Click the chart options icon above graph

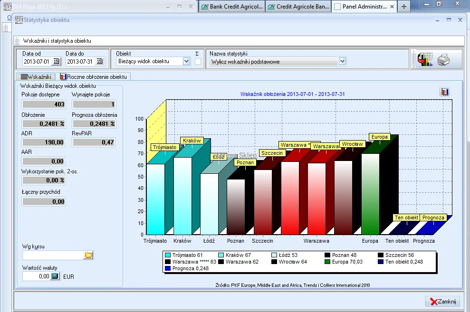(x=445, y=92)
